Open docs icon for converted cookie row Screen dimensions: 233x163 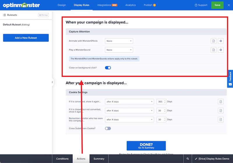(x=221, y=102)
